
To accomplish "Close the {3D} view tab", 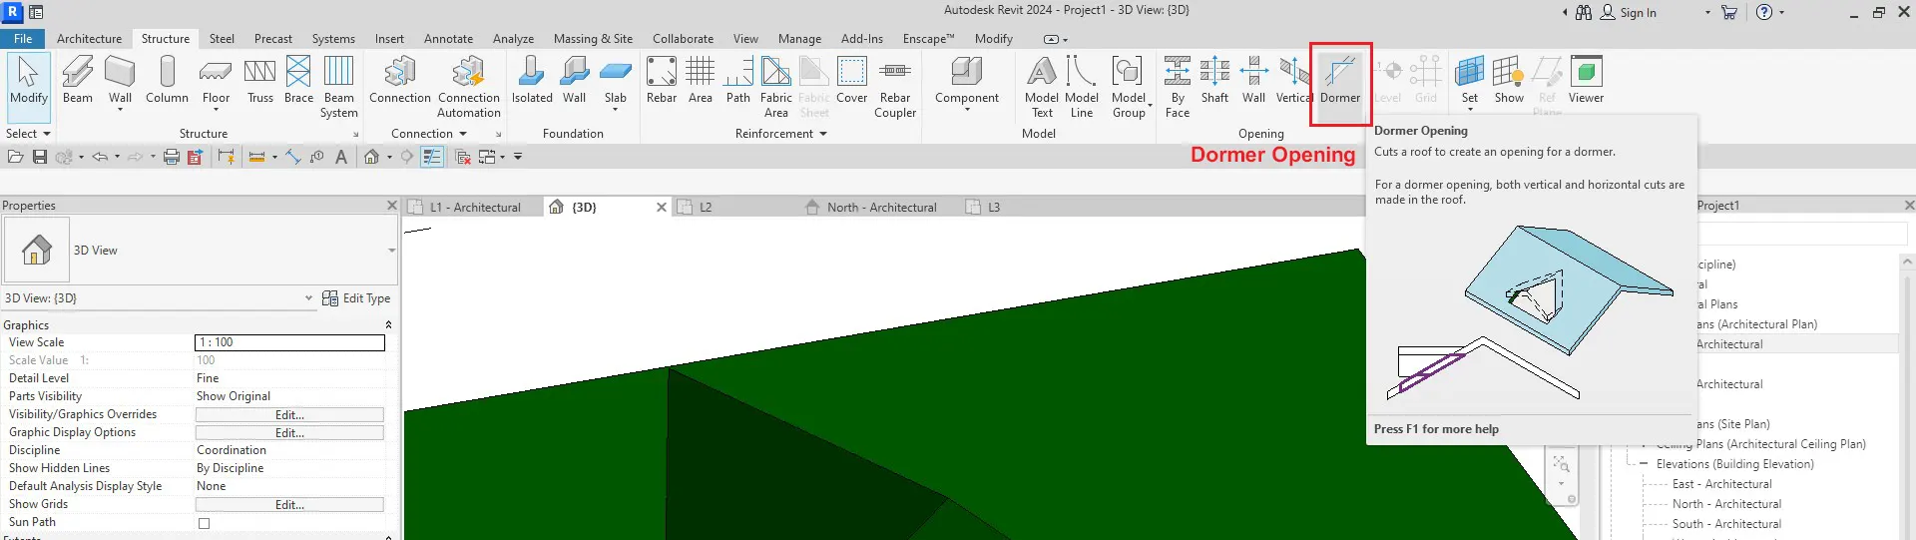I will [x=661, y=207].
